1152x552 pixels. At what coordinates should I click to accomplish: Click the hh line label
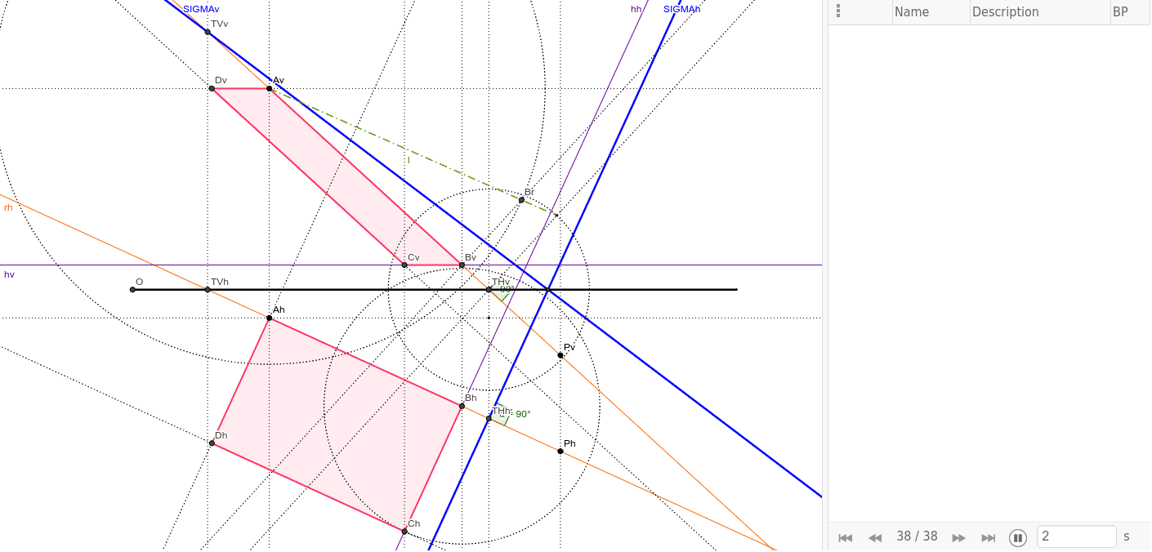636,9
